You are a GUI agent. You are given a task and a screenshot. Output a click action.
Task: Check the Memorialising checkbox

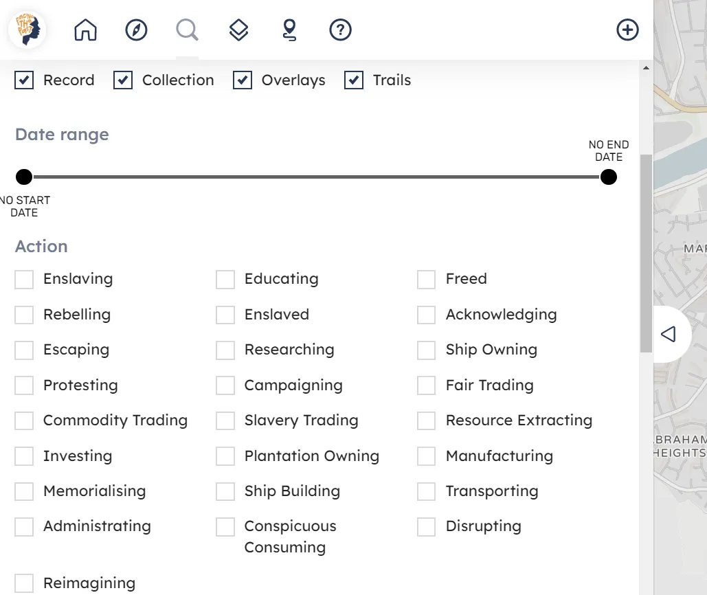coord(24,492)
